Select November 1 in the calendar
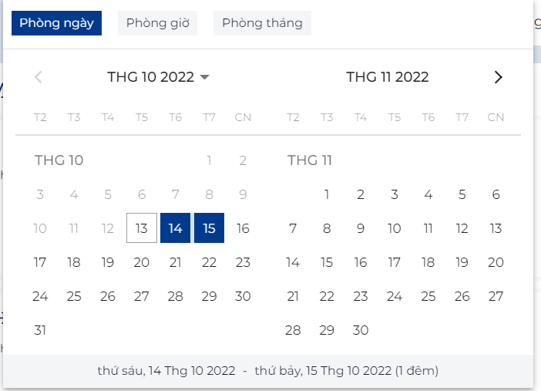 click(327, 194)
